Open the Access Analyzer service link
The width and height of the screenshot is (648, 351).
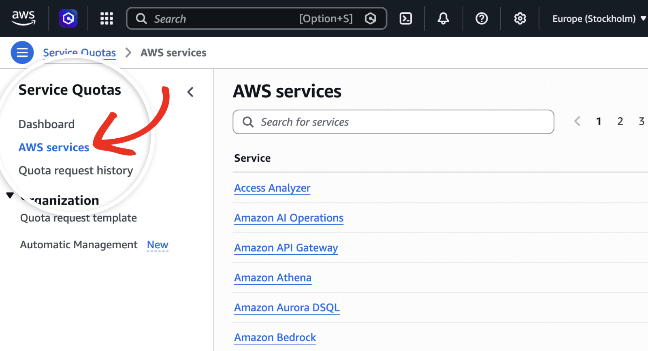272,188
